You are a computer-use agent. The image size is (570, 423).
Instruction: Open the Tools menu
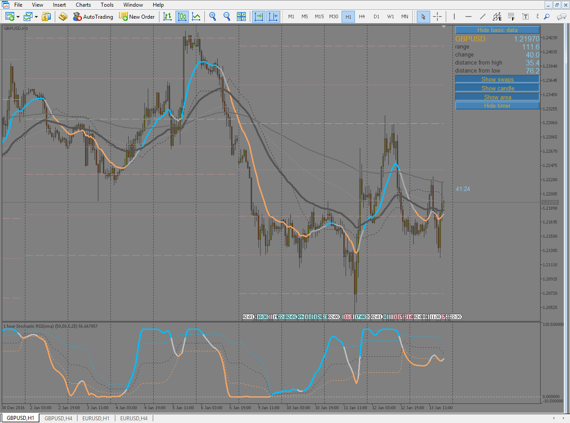tap(107, 5)
